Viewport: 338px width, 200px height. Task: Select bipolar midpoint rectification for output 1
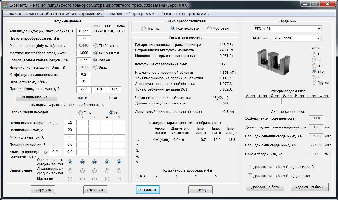click(x=70, y=171)
